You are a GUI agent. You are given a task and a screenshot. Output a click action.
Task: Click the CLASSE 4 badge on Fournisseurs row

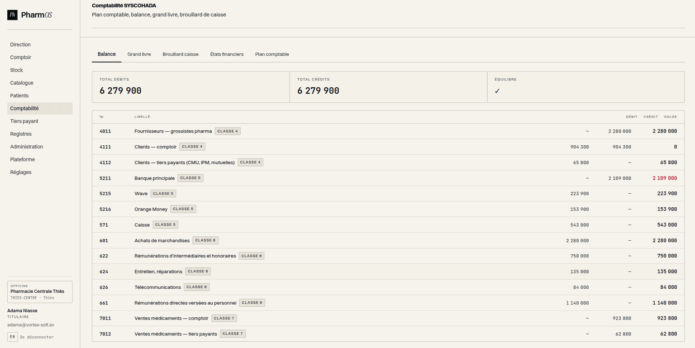(x=228, y=131)
